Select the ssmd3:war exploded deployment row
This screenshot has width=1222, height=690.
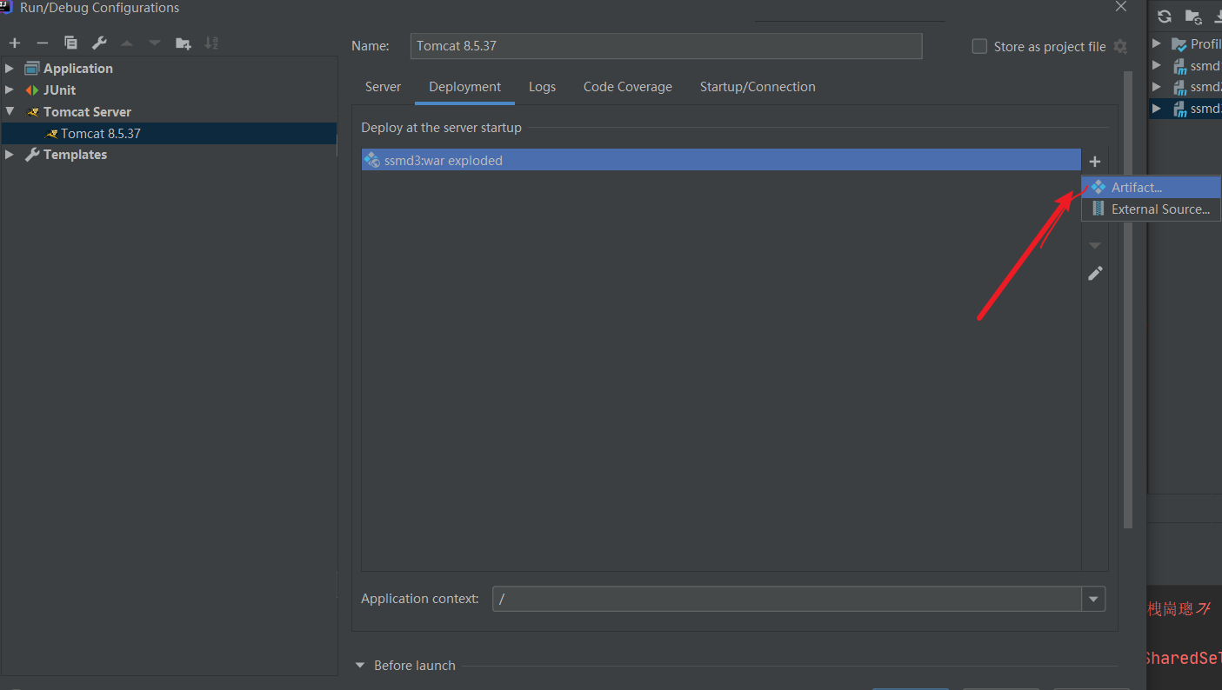tap(721, 160)
